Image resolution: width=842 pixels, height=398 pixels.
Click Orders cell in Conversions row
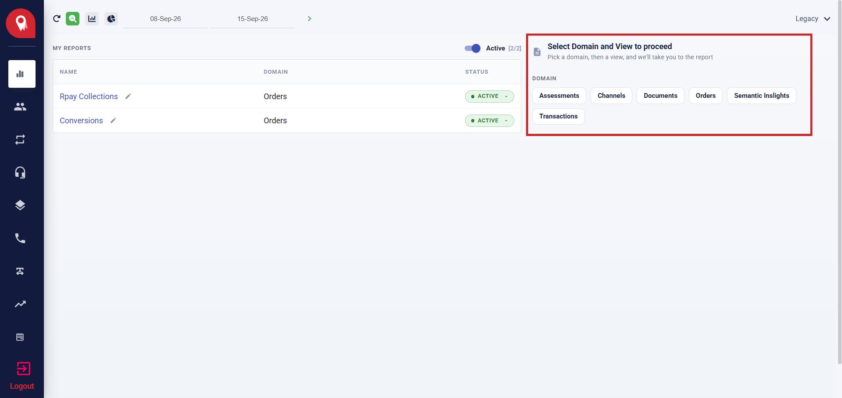(275, 121)
